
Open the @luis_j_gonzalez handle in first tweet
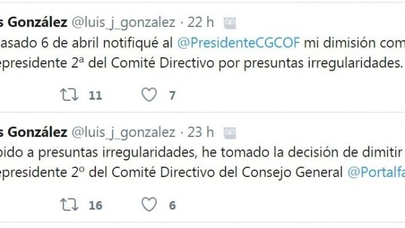(124, 23)
